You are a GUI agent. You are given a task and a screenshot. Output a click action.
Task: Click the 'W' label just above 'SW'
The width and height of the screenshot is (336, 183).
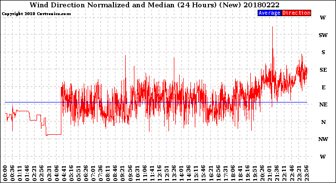[323, 18]
